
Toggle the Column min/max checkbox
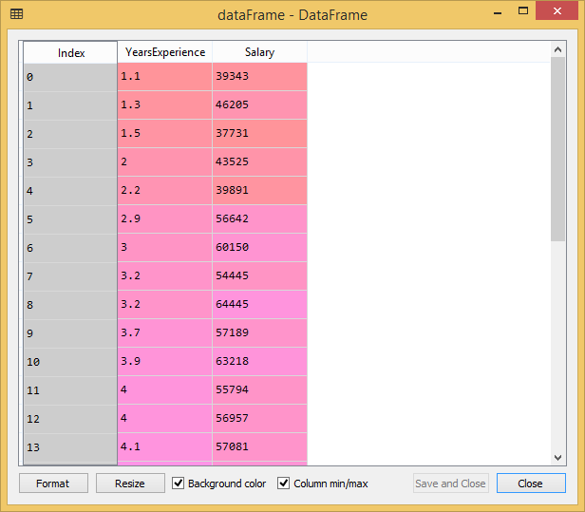[x=284, y=483]
